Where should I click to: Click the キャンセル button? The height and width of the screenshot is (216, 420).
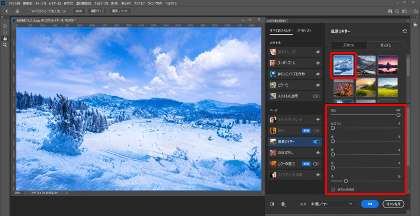393,204
